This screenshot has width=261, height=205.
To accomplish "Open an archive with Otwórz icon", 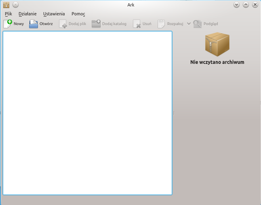I will 34,24.
